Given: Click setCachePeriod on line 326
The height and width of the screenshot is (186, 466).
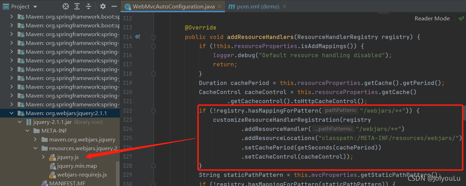Looking at the screenshot, I should [269, 147].
